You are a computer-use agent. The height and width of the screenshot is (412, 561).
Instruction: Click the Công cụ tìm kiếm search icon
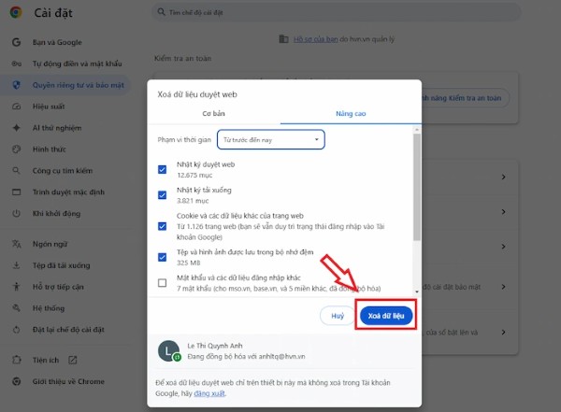[x=16, y=170]
